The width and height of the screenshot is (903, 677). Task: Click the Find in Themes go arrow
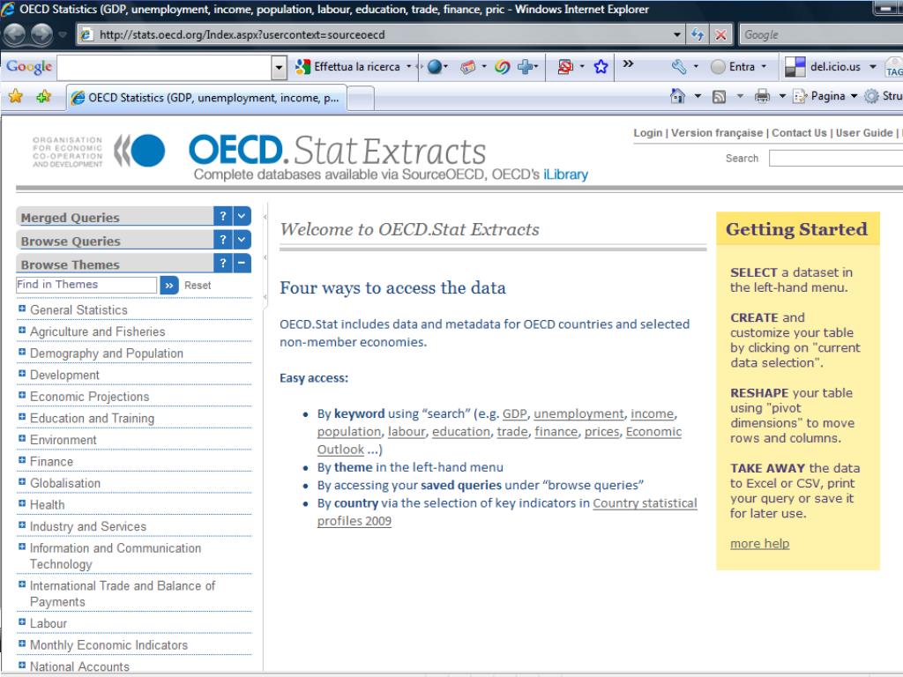[x=169, y=285]
